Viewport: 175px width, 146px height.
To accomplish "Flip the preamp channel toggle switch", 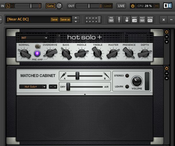I will [38, 46].
